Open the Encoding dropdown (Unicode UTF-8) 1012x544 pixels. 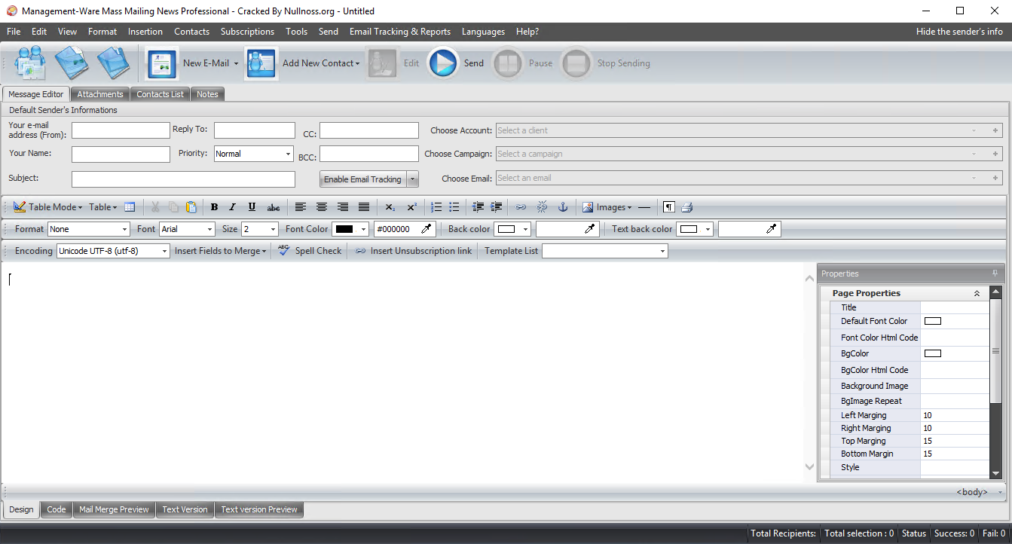pos(114,251)
